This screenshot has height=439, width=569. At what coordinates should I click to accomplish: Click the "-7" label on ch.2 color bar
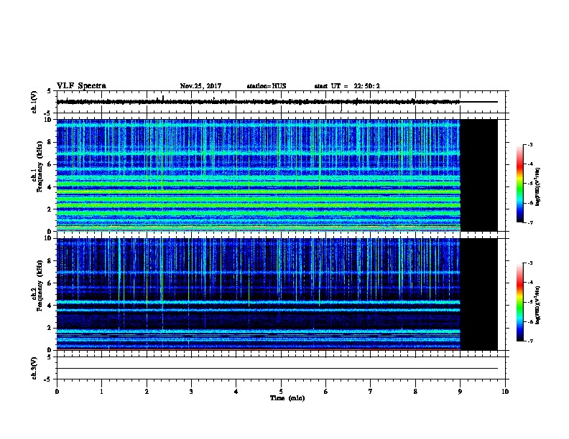click(x=529, y=341)
